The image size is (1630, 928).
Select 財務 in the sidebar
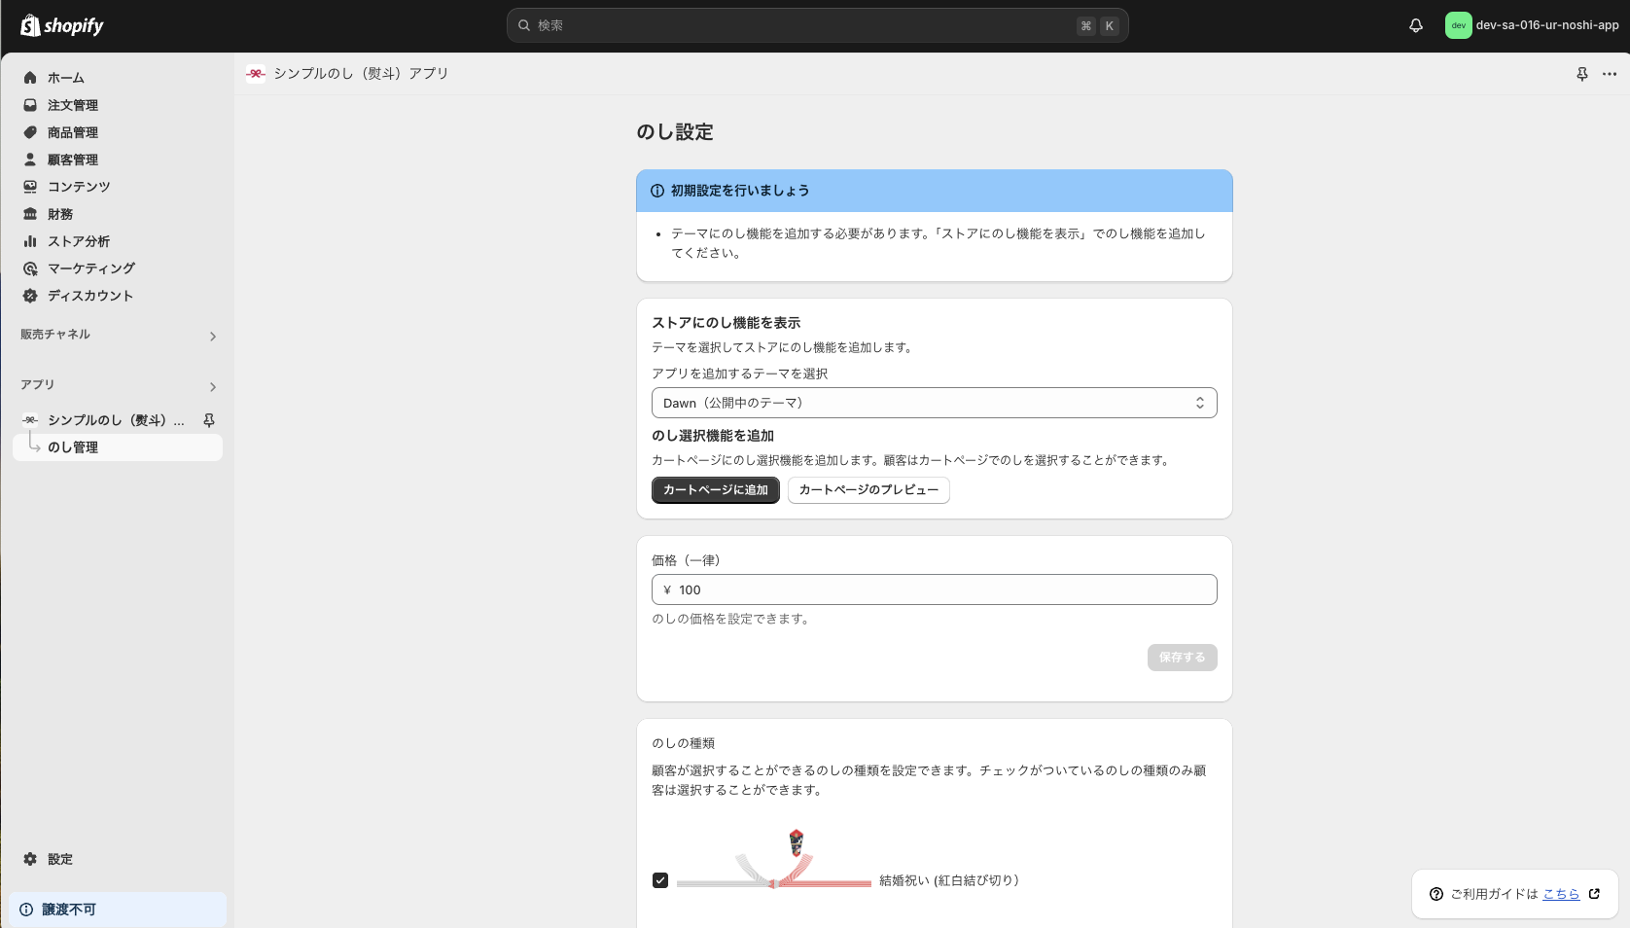point(60,214)
